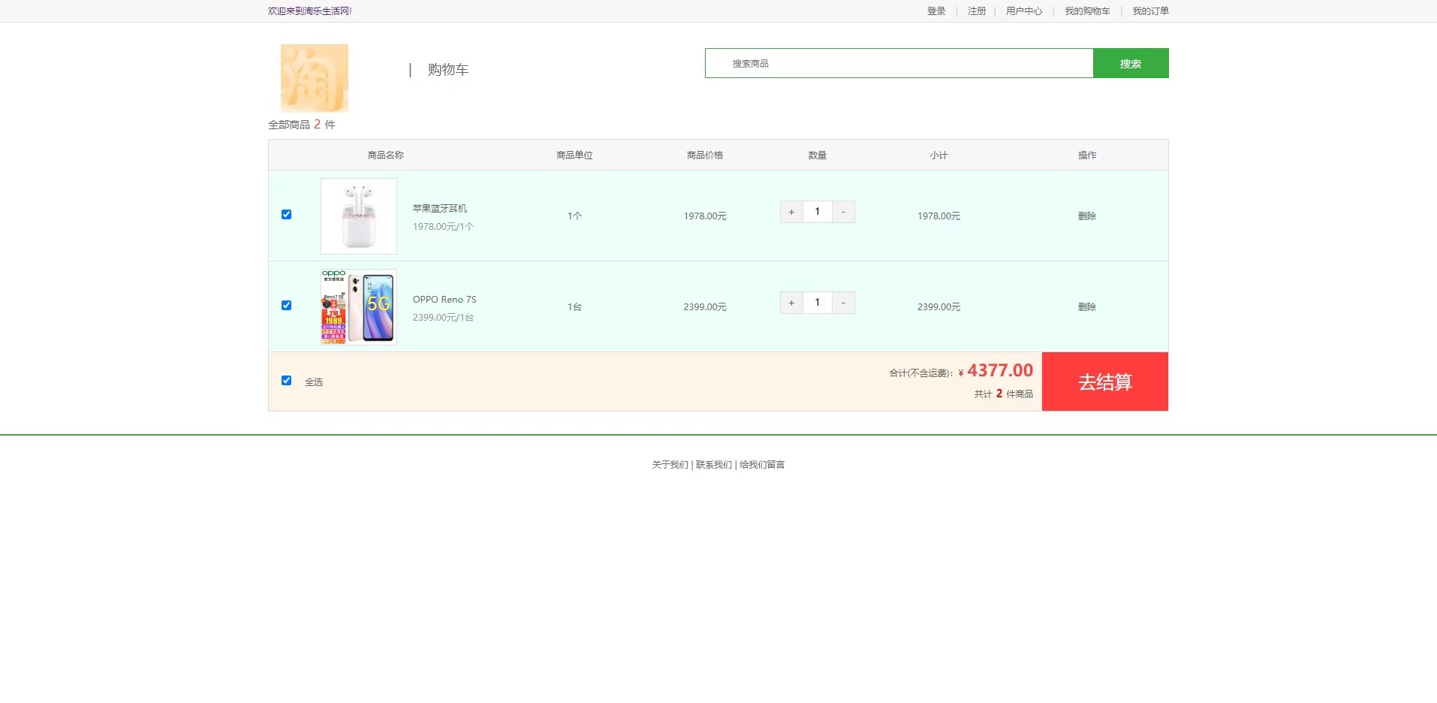Click the 1978.00元 subtotal cell

938,216
